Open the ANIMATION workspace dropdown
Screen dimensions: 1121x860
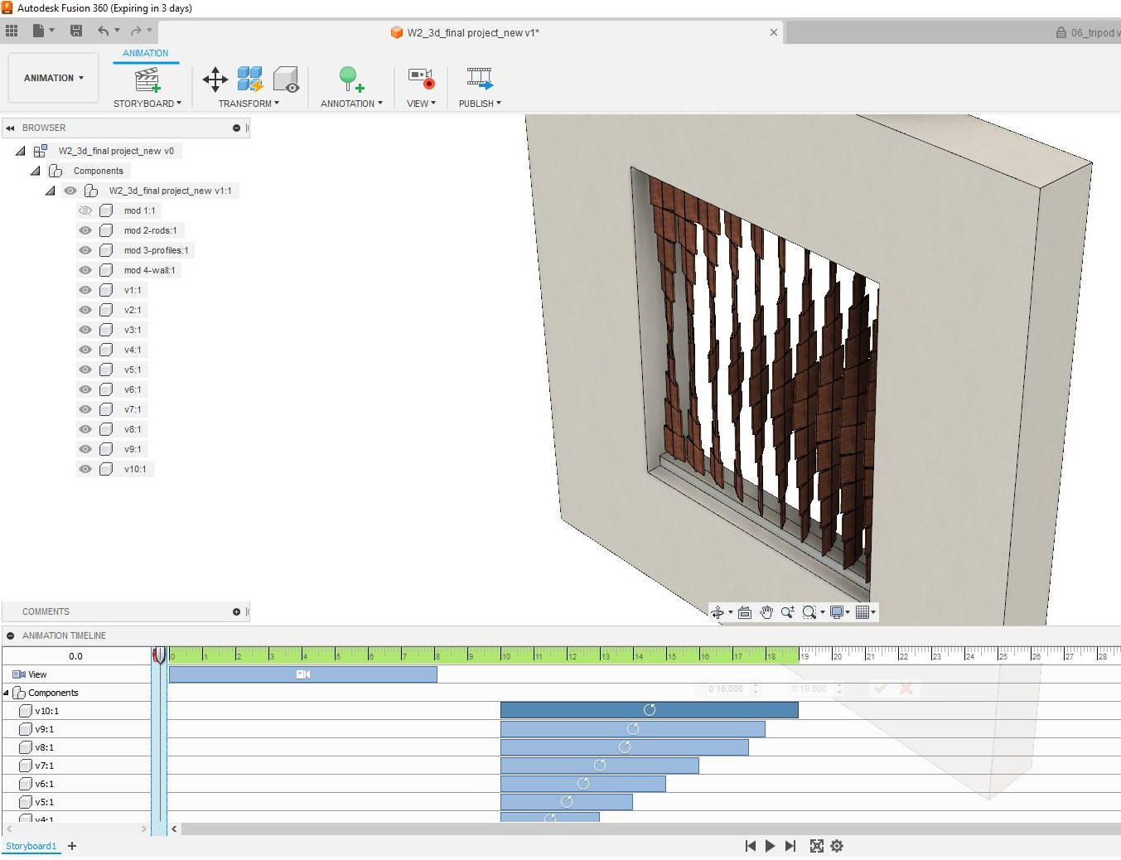(x=54, y=78)
